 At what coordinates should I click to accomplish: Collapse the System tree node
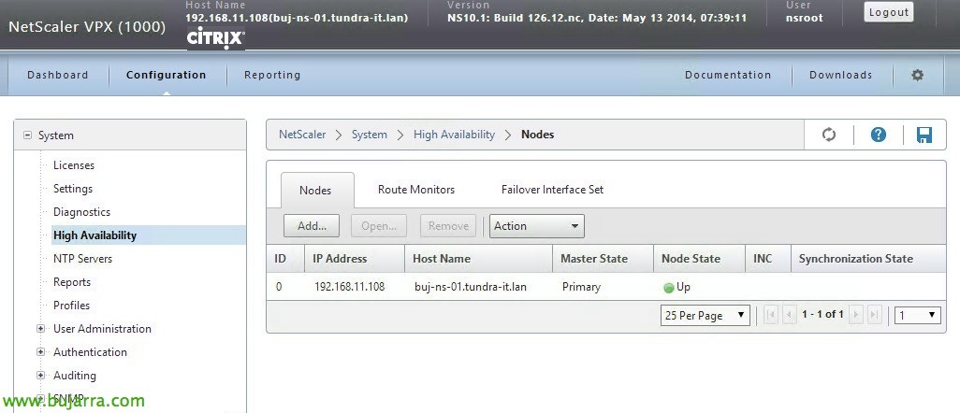point(27,135)
